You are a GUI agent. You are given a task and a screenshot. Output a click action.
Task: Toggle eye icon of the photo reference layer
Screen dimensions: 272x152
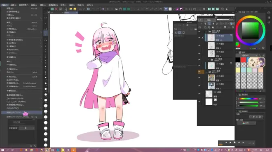(x=199, y=78)
